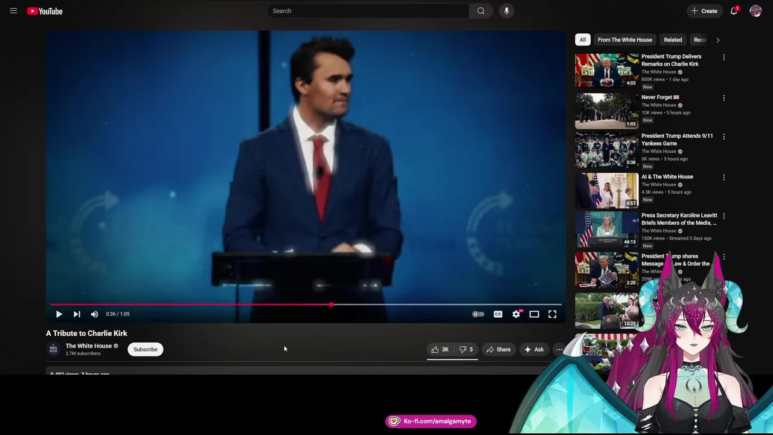This screenshot has width=773, height=435.
Task: Open the player settings gear
Action: click(x=516, y=314)
